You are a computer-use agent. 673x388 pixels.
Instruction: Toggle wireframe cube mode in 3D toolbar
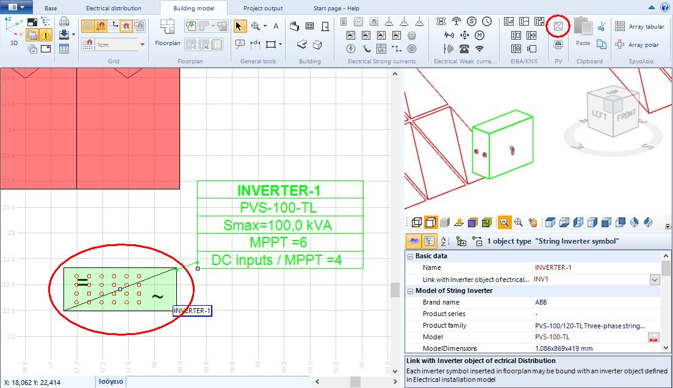pyautogui.click(x=417, y=221)
